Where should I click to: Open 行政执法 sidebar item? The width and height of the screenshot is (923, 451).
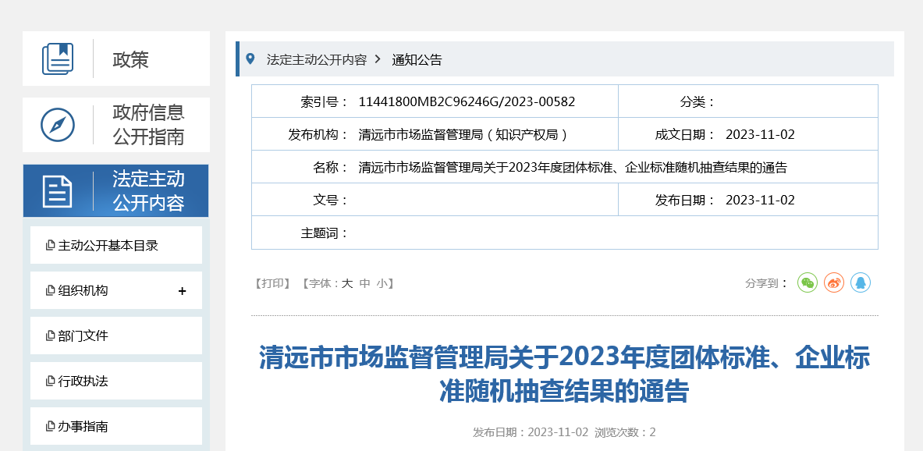click(x=83, y=382)
